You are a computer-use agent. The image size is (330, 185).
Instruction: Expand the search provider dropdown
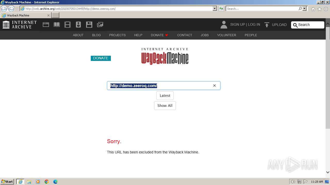coord(305,8)
